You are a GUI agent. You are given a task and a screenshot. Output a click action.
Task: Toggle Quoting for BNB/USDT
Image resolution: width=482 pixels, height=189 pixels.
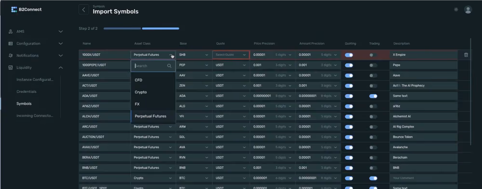click(349, 168)
